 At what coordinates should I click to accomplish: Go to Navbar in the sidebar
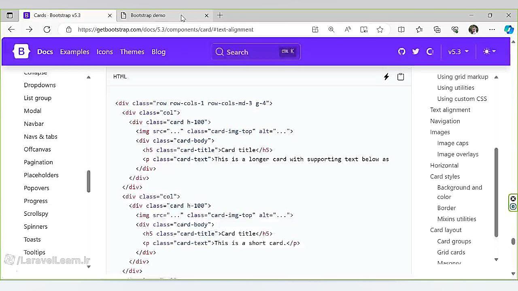click(34, 124)
